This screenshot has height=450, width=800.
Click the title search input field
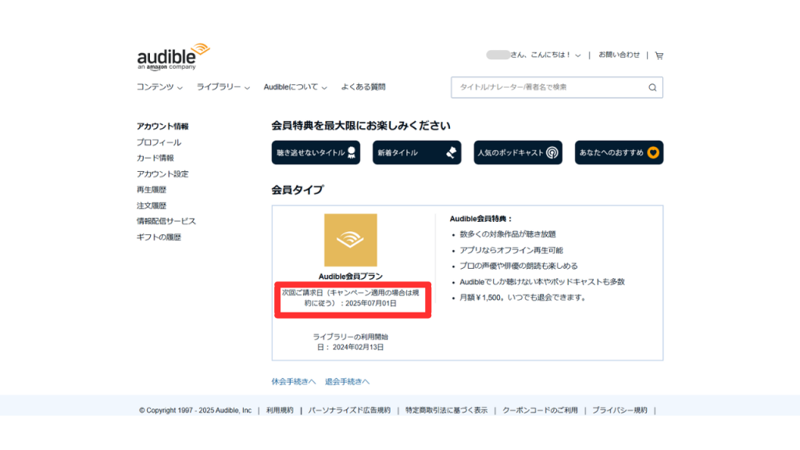[547, 87]
